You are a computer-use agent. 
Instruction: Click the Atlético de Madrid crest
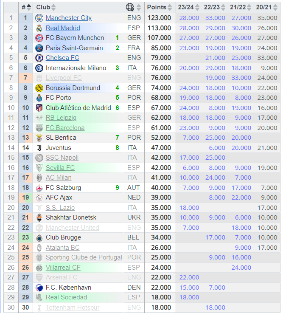coord(39,108)
